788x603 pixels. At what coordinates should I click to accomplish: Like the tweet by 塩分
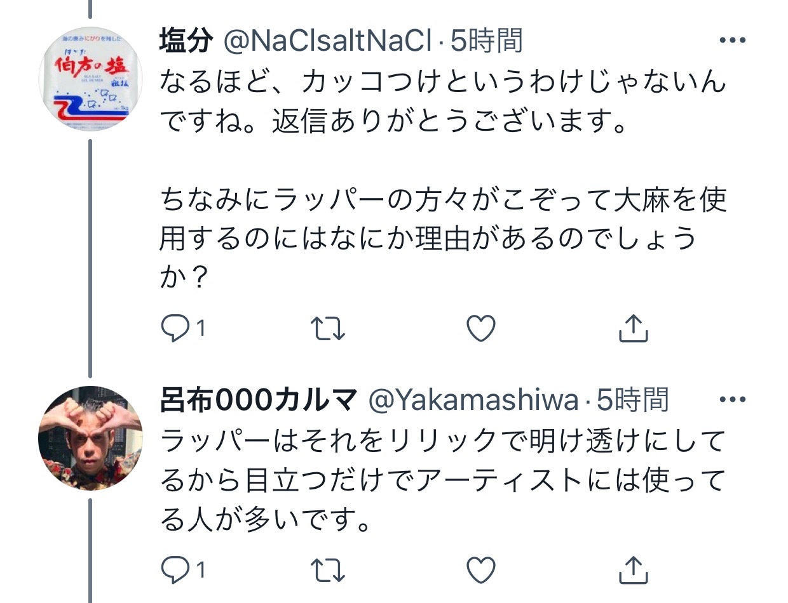click(481, 328)
